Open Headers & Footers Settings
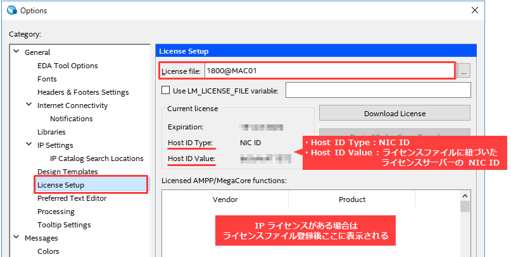 [x=83, y=92]
